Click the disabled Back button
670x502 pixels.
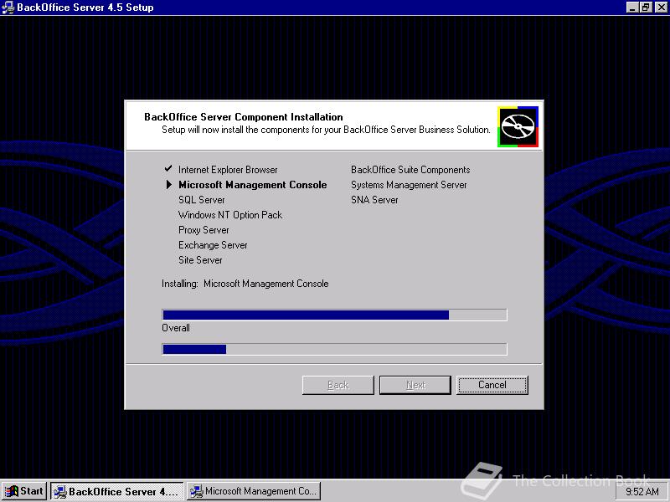[338, 385]
